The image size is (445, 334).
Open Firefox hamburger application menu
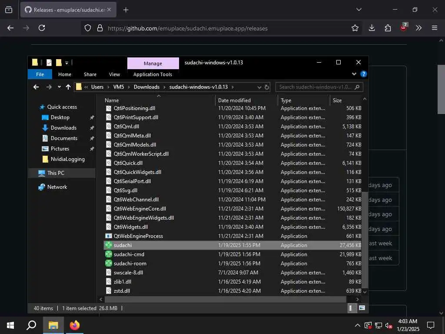click(435, 28)
